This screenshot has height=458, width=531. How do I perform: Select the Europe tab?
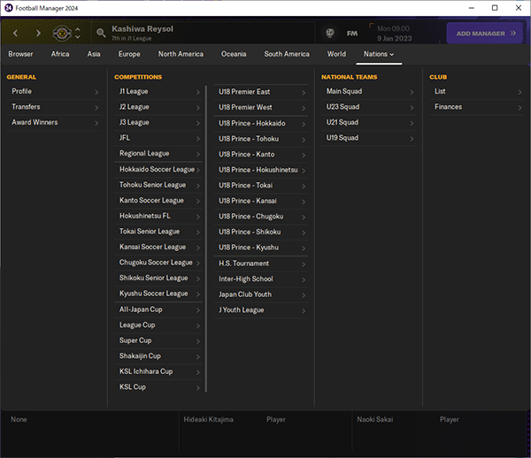pos(129,54)
